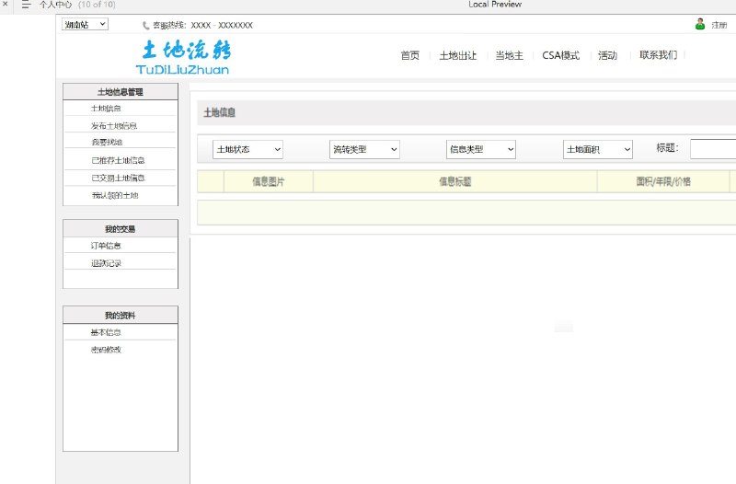Screen dimensions: 736x484
Task: Open the CSA模式 nav item
Action: (x=560, y=55)
